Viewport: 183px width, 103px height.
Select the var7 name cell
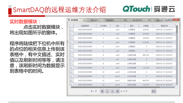coord(118,59)
